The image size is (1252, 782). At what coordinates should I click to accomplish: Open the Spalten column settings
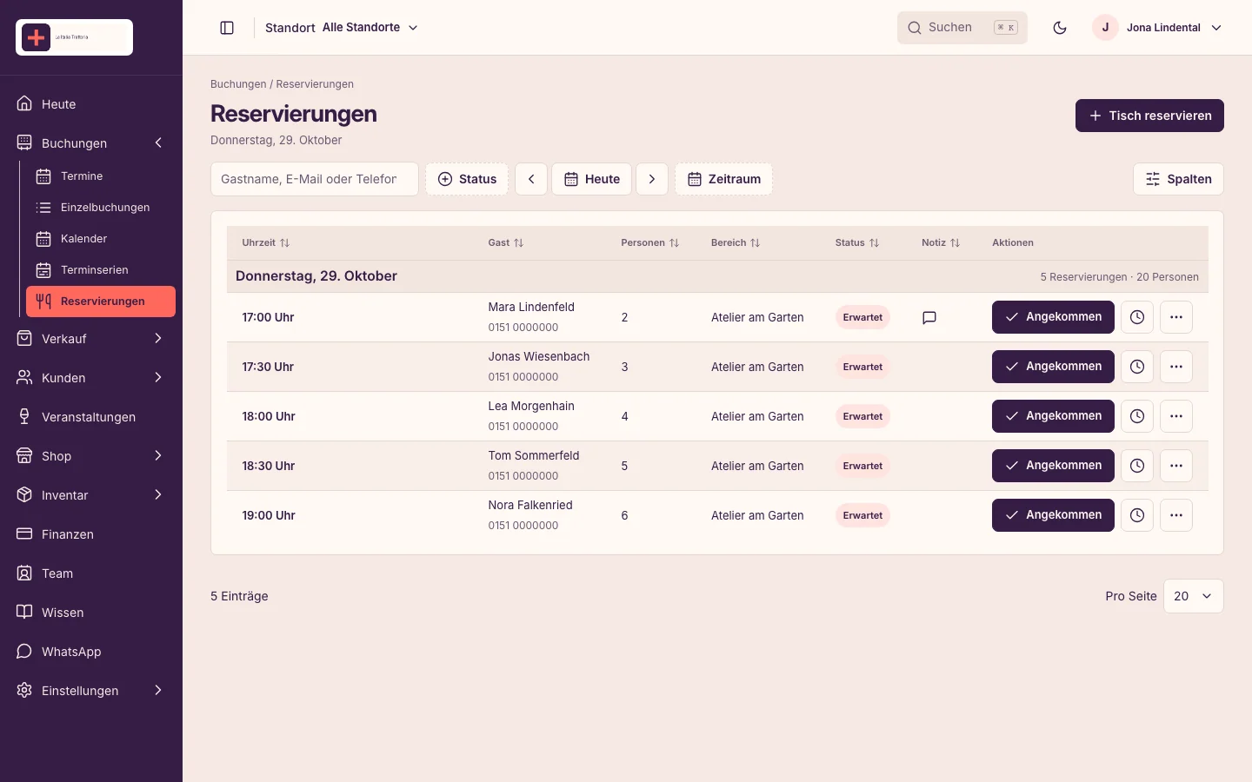coord(1178,179)
